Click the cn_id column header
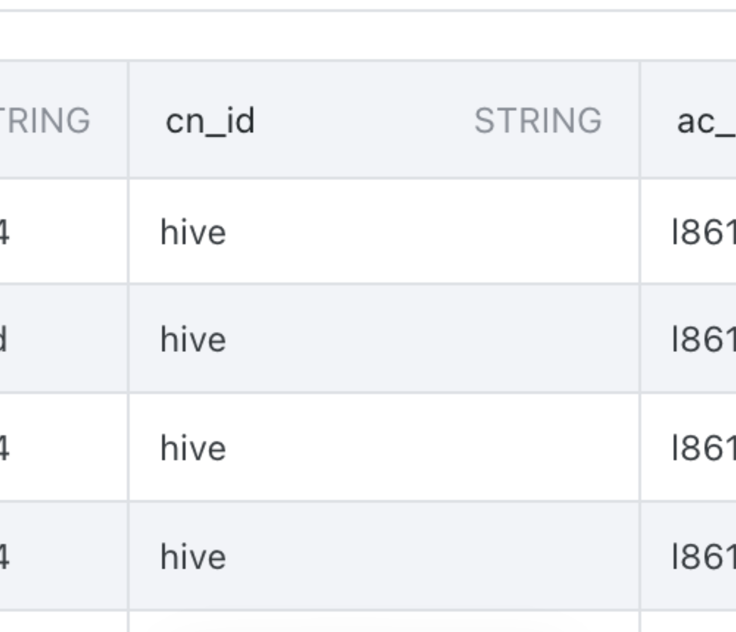This screenshot has width=736, height=632. click(210, 121)
